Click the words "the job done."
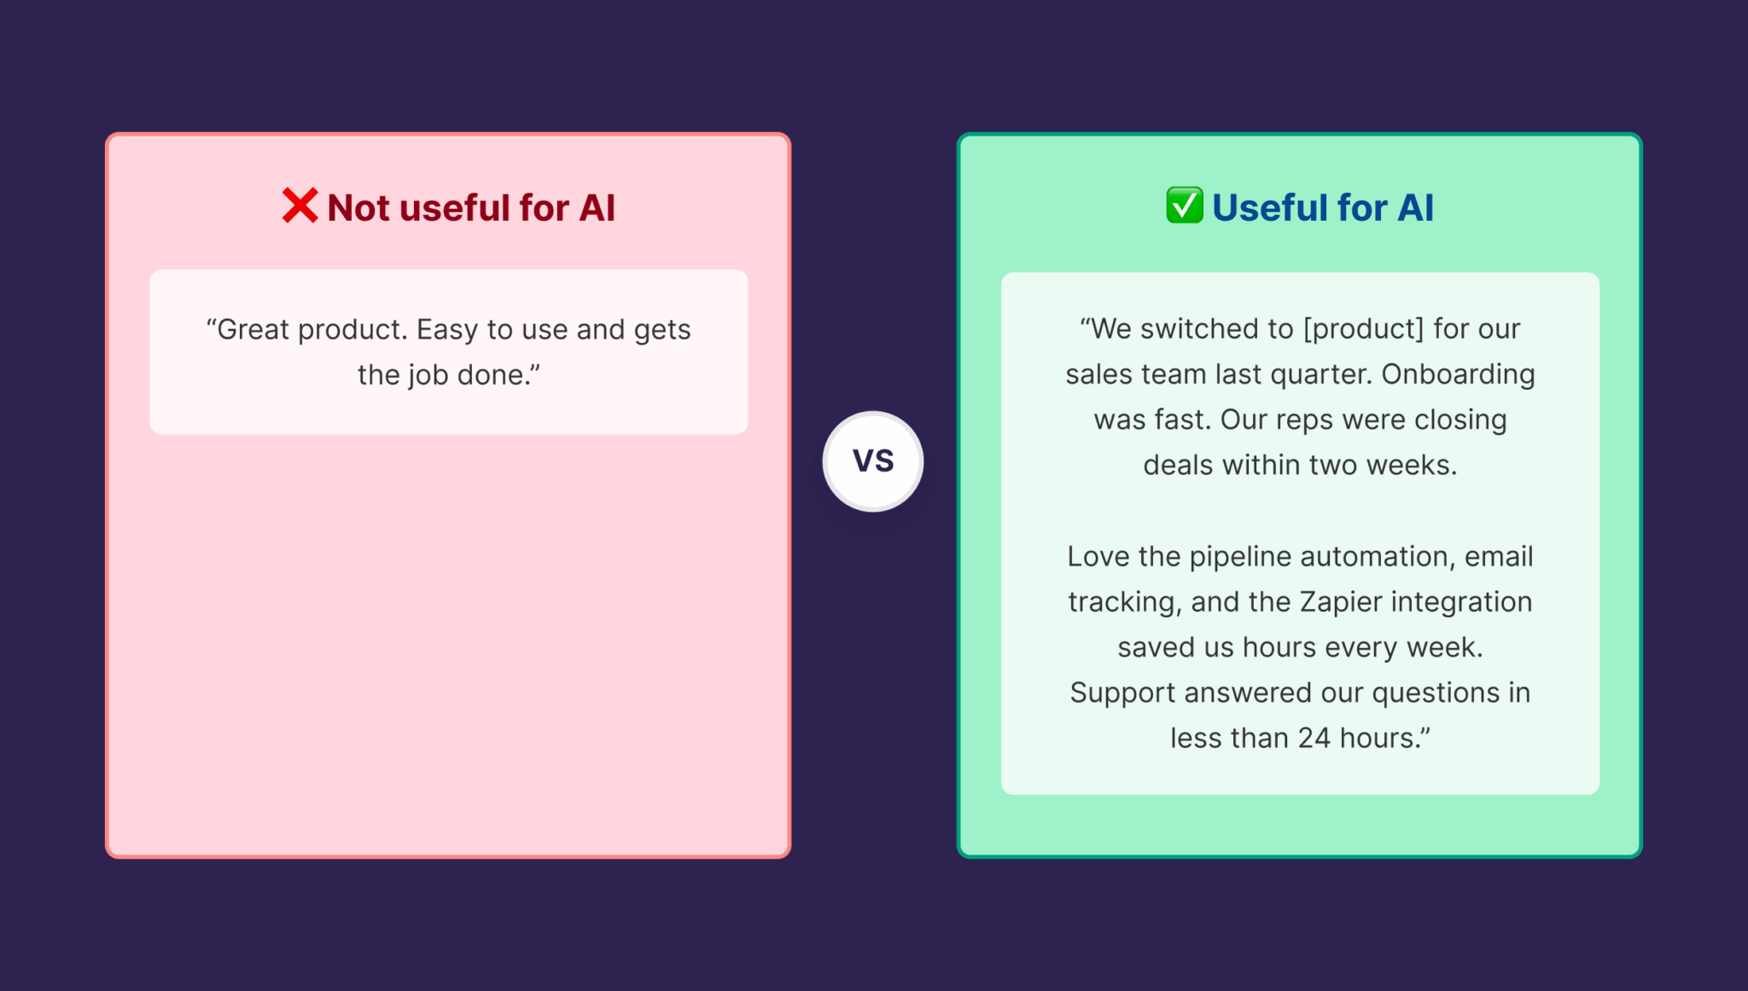Image resolution: width=1748 pixels, height=991 pixels. point(448,374)
